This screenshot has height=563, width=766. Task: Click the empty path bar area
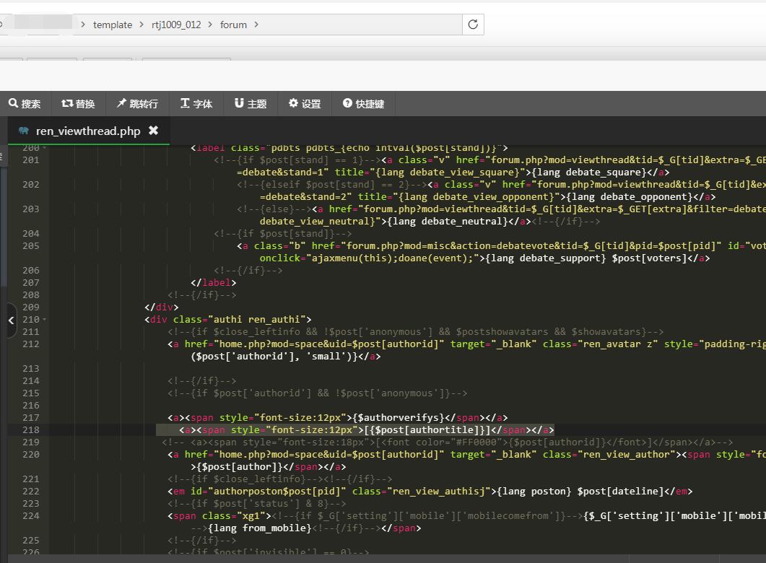click(x=361, y=25)
